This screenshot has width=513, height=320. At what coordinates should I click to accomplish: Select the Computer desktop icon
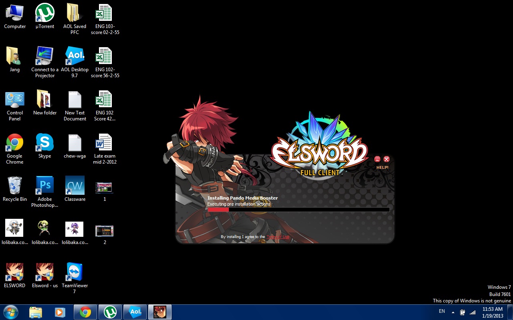tap(15, 17)
